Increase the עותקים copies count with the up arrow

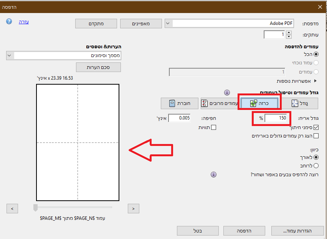point(289,33)
